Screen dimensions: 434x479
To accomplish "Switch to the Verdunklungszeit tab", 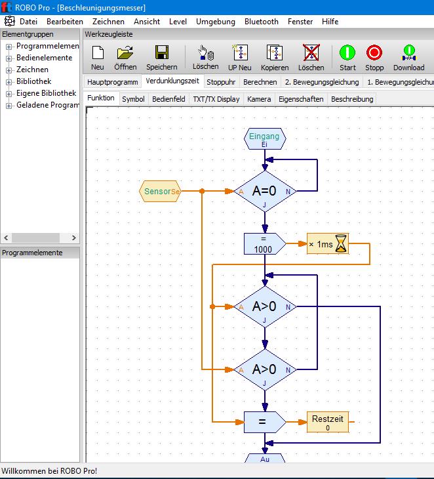I will click(172, 81).
